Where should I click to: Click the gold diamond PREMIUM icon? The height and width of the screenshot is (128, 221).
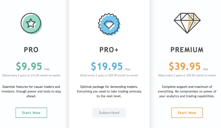(x=187, y=23)
